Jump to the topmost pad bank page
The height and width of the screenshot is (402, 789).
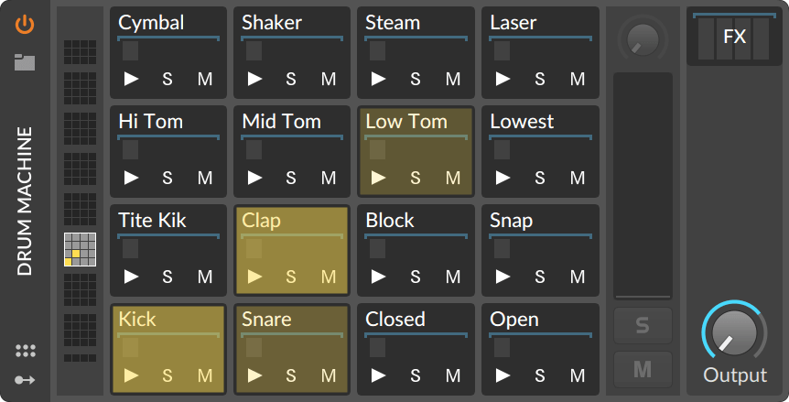[x=80, y=52]
